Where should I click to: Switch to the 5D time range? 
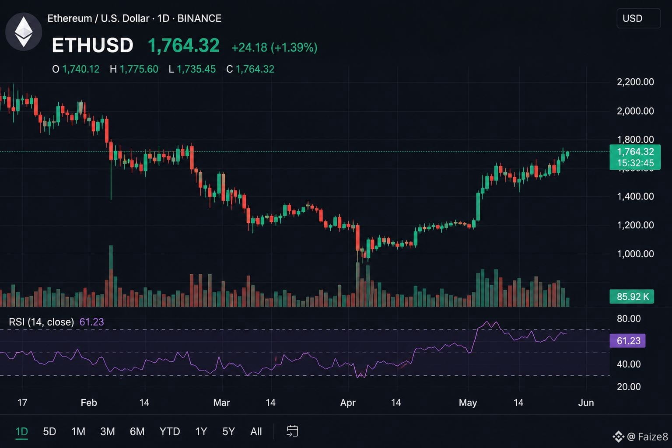49,431
